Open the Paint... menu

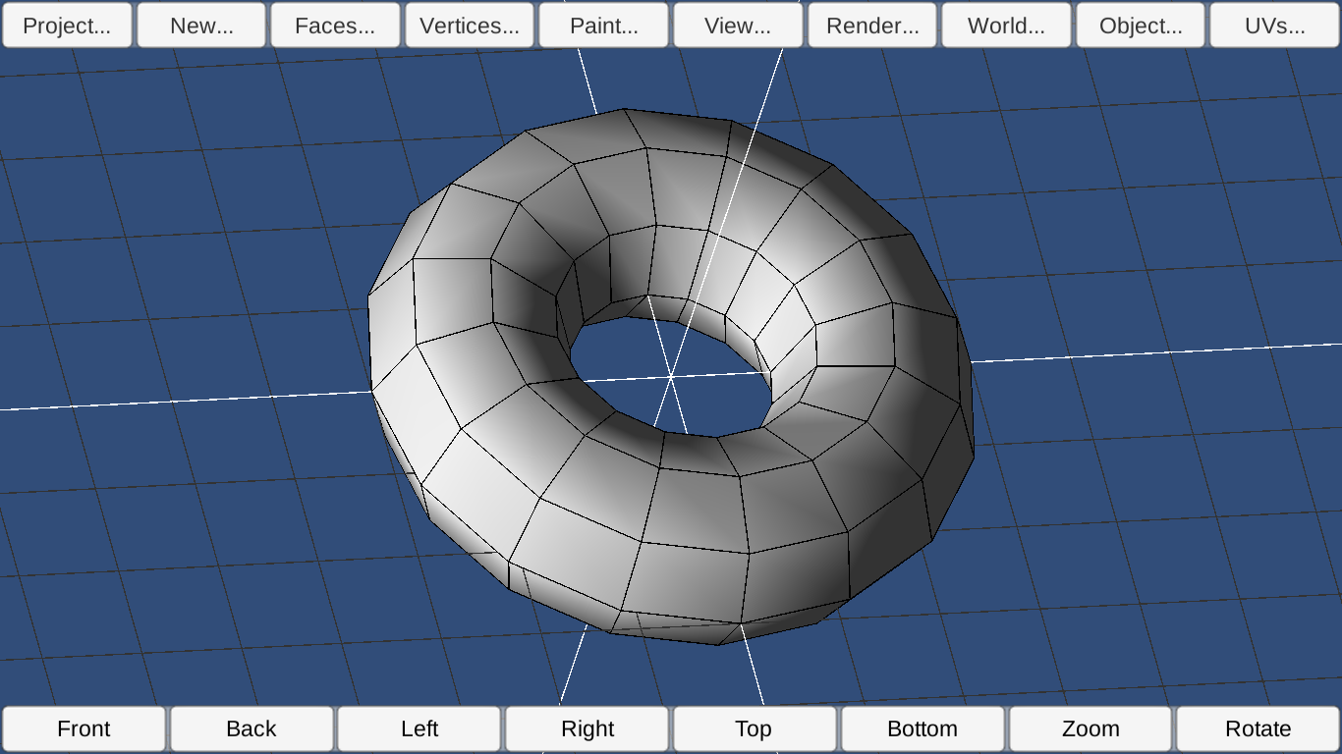(603, 26)
